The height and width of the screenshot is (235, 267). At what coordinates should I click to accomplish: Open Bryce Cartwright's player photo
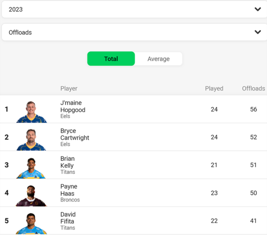[x=31, y=139]
